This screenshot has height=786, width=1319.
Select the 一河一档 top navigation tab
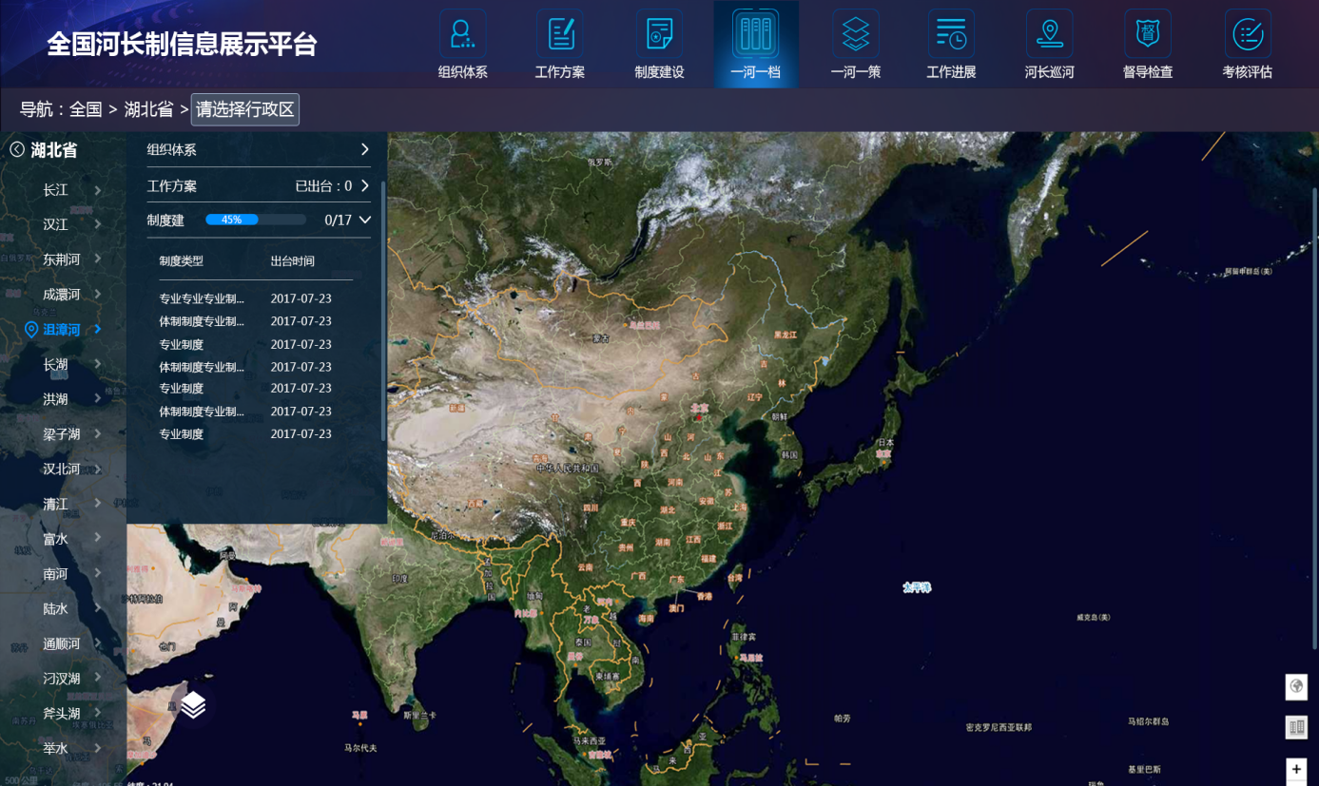pos(756,45)
